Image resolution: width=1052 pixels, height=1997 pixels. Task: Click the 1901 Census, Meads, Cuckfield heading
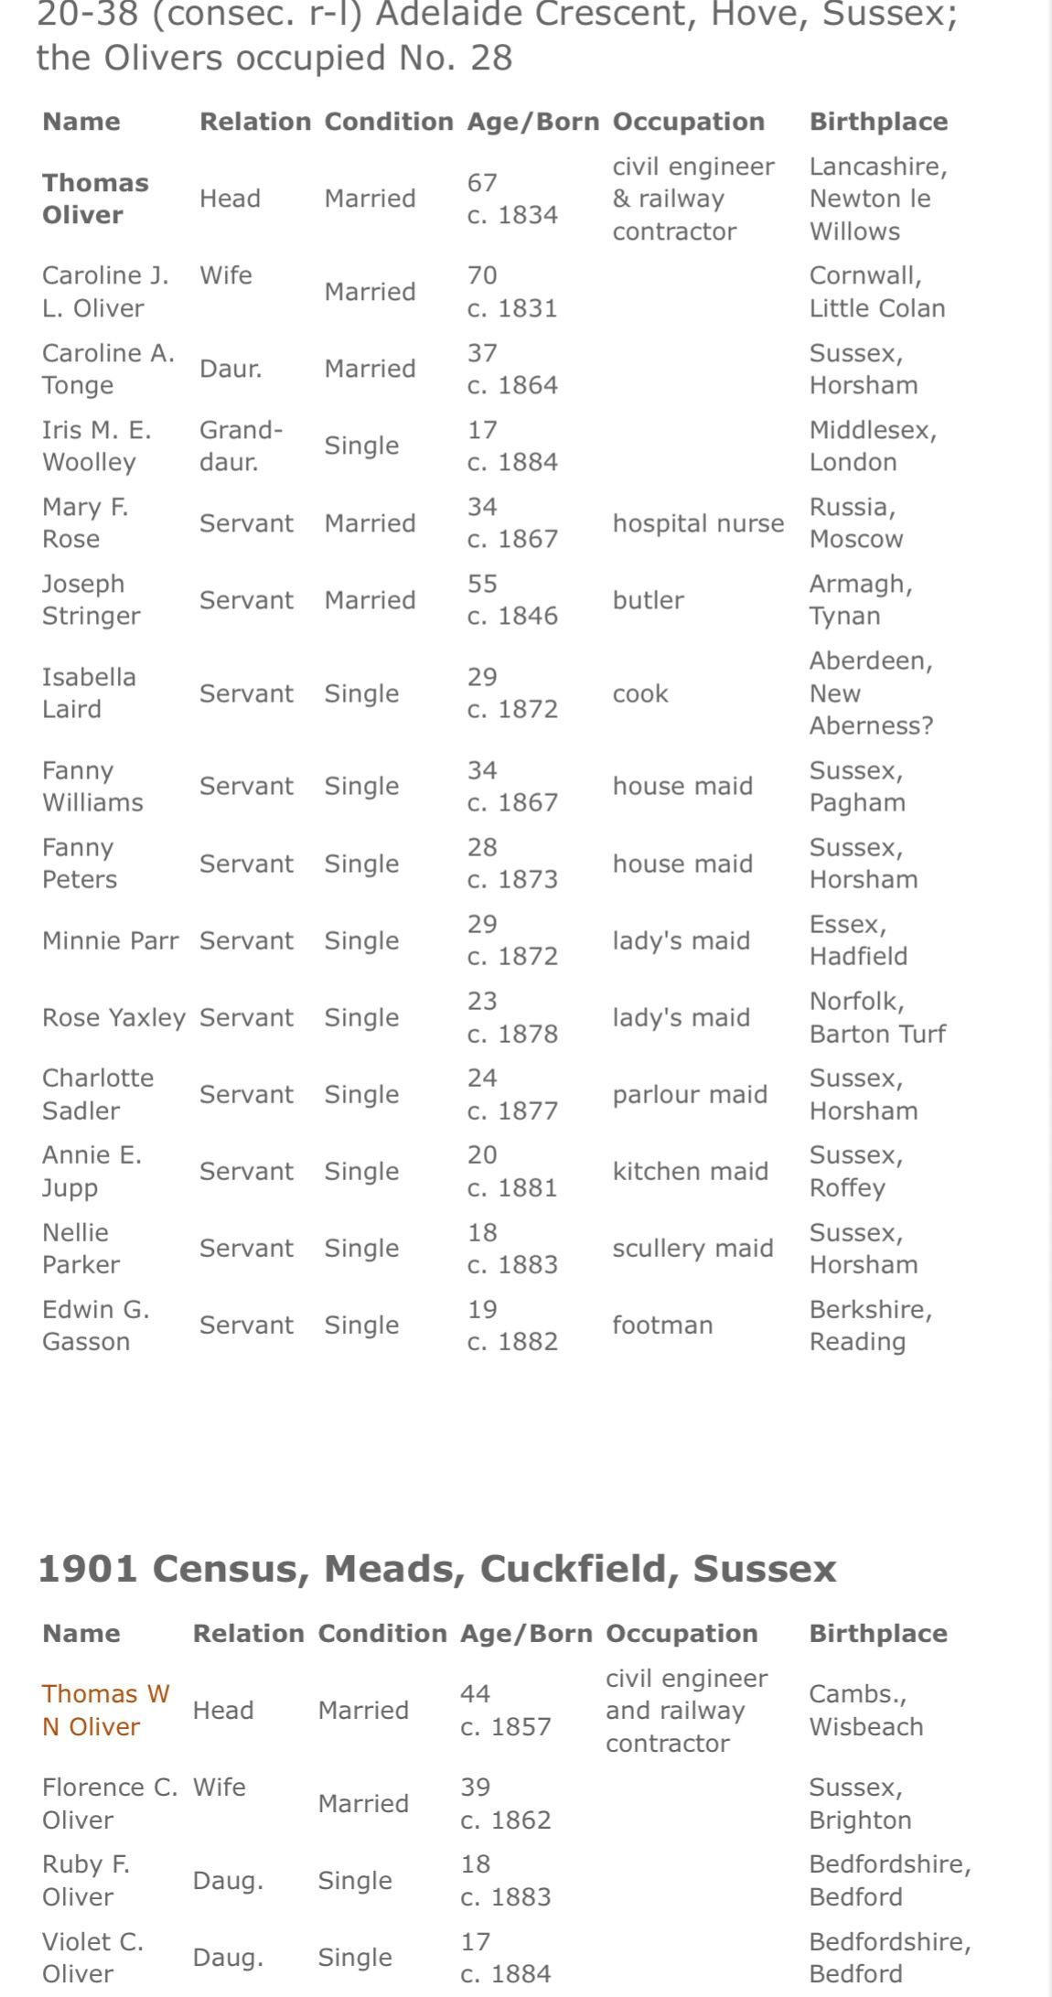coord(436,1568)
